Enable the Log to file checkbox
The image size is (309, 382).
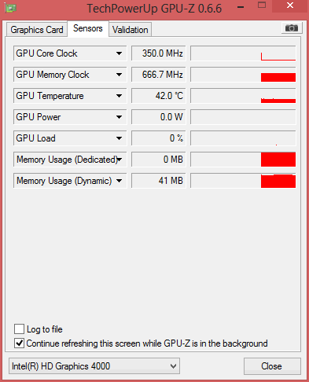pyautogui.click(x=20, y=329)
